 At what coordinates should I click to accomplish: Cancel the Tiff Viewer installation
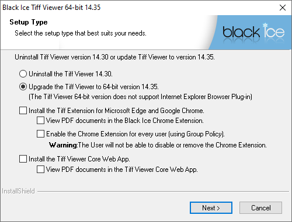tap(260, 208)
